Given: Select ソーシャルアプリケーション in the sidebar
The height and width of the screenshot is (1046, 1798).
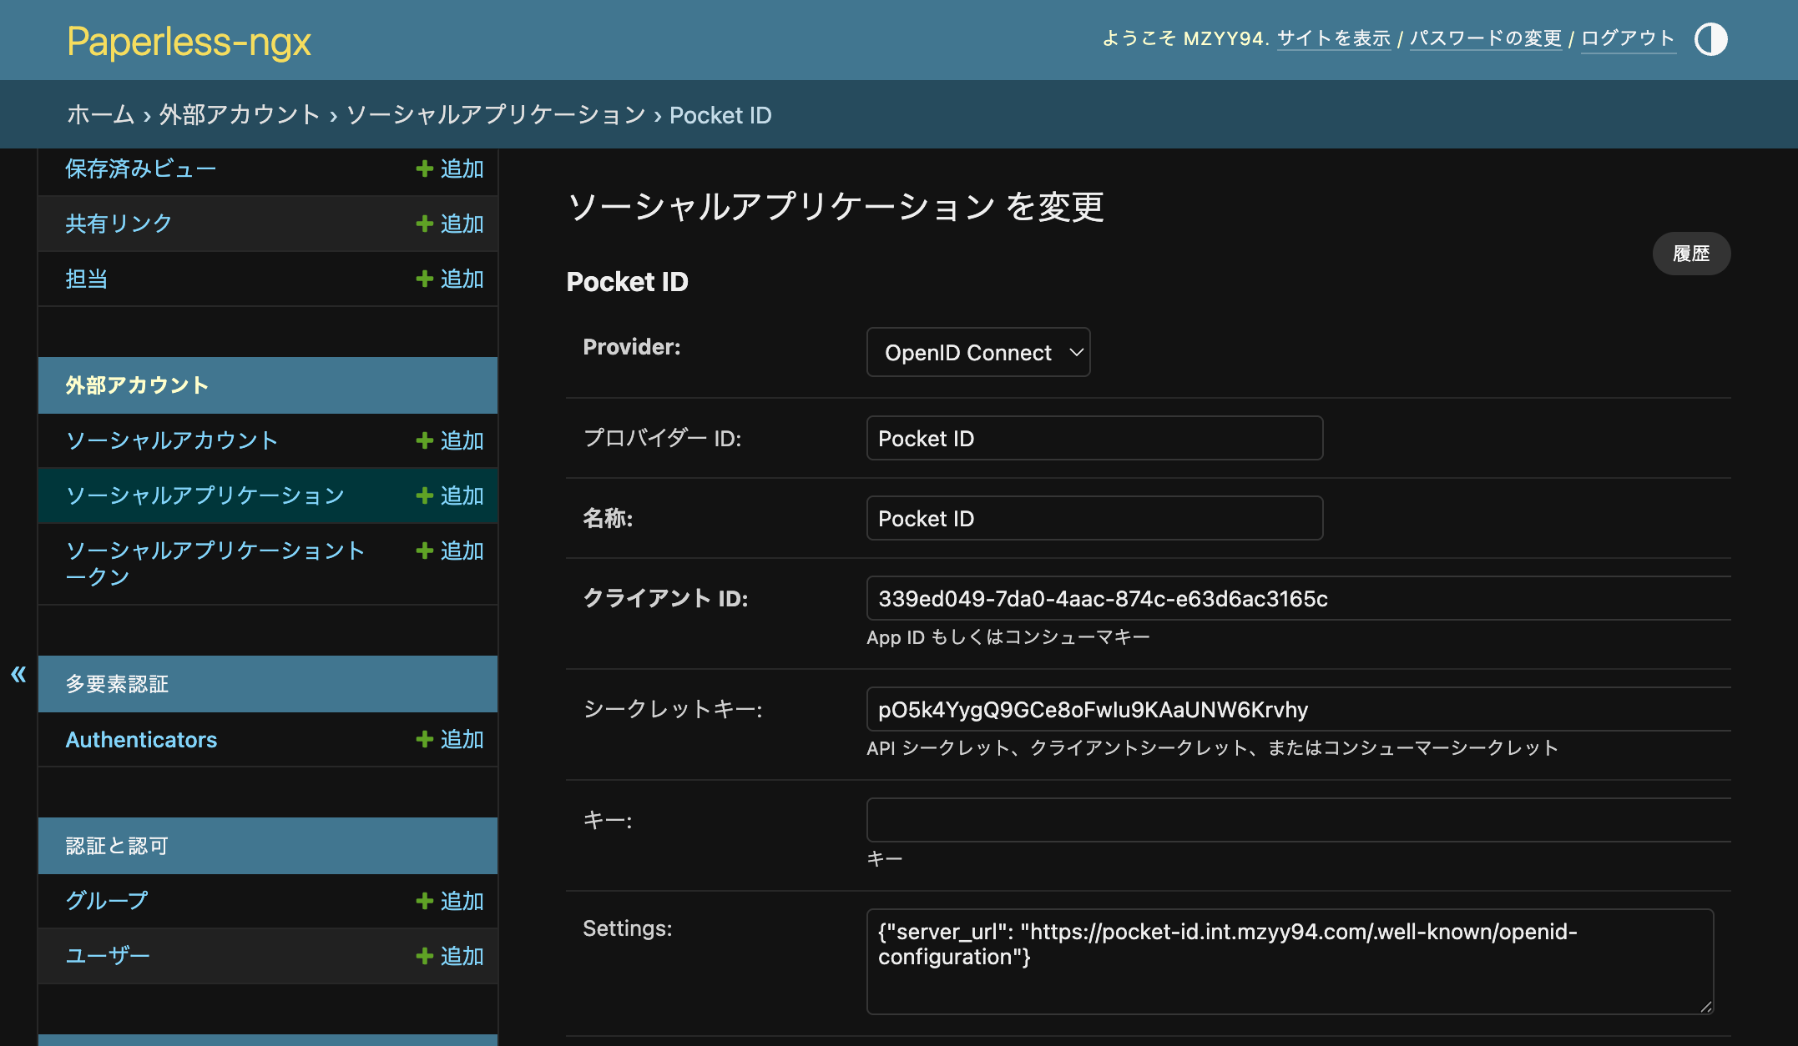Looking at the screenshot, I should [205, 495].
